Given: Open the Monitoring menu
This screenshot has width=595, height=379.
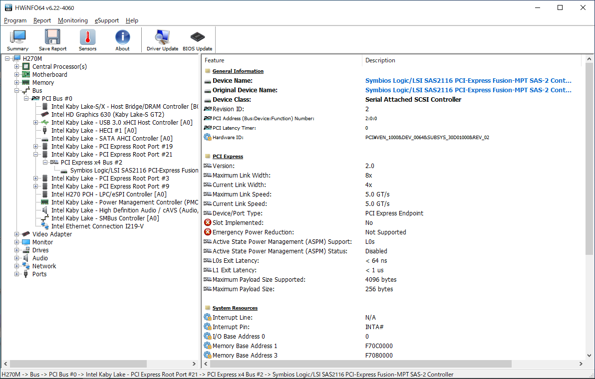Looking at the screenshot, I should point(73,20).
